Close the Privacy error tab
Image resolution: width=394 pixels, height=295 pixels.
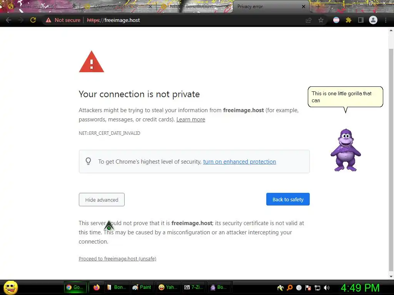304,7
